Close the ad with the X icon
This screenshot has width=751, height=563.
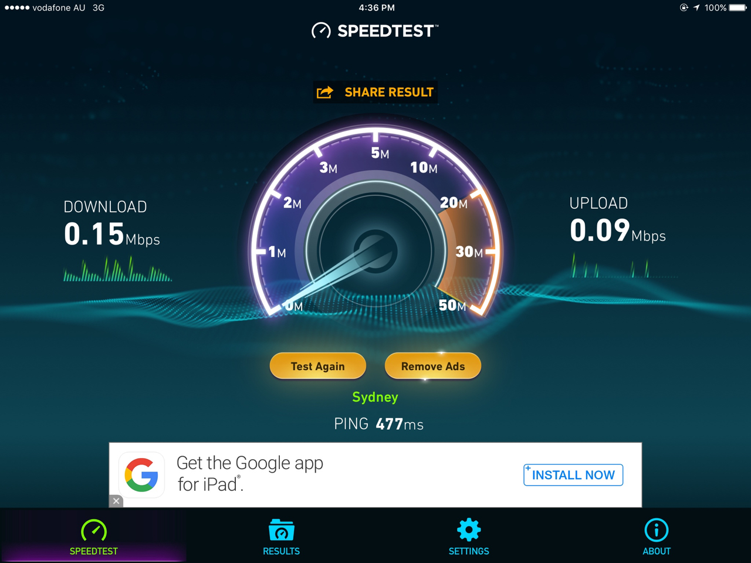[116, 501]
